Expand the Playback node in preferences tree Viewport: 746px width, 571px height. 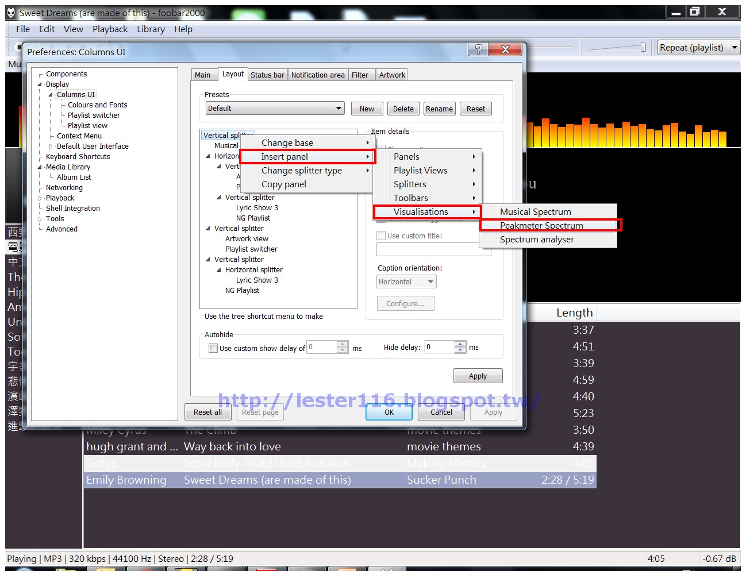[40, 198]
